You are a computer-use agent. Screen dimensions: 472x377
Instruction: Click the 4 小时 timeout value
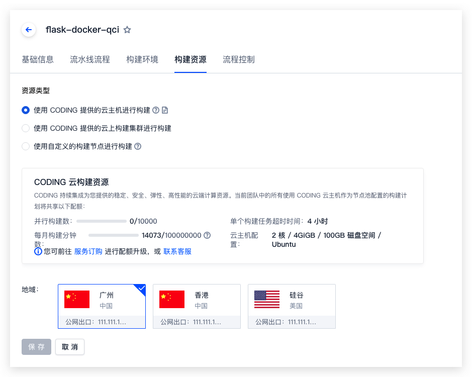318,221
